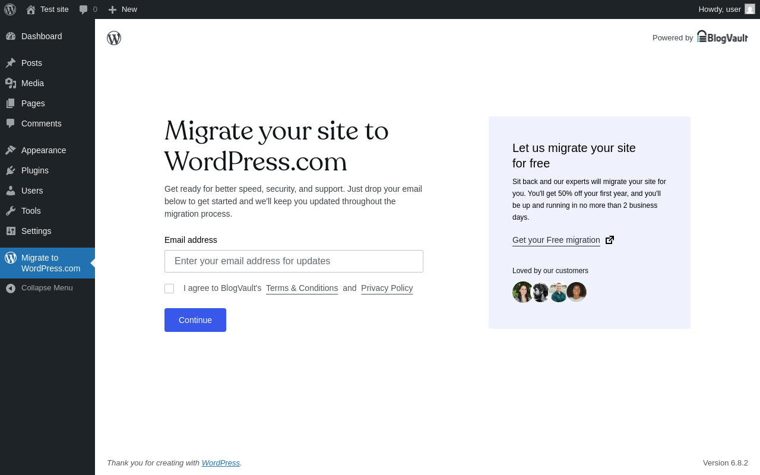Click Collapse Menu label
This screenshot has width=760, height=475.
coord(47,288)
